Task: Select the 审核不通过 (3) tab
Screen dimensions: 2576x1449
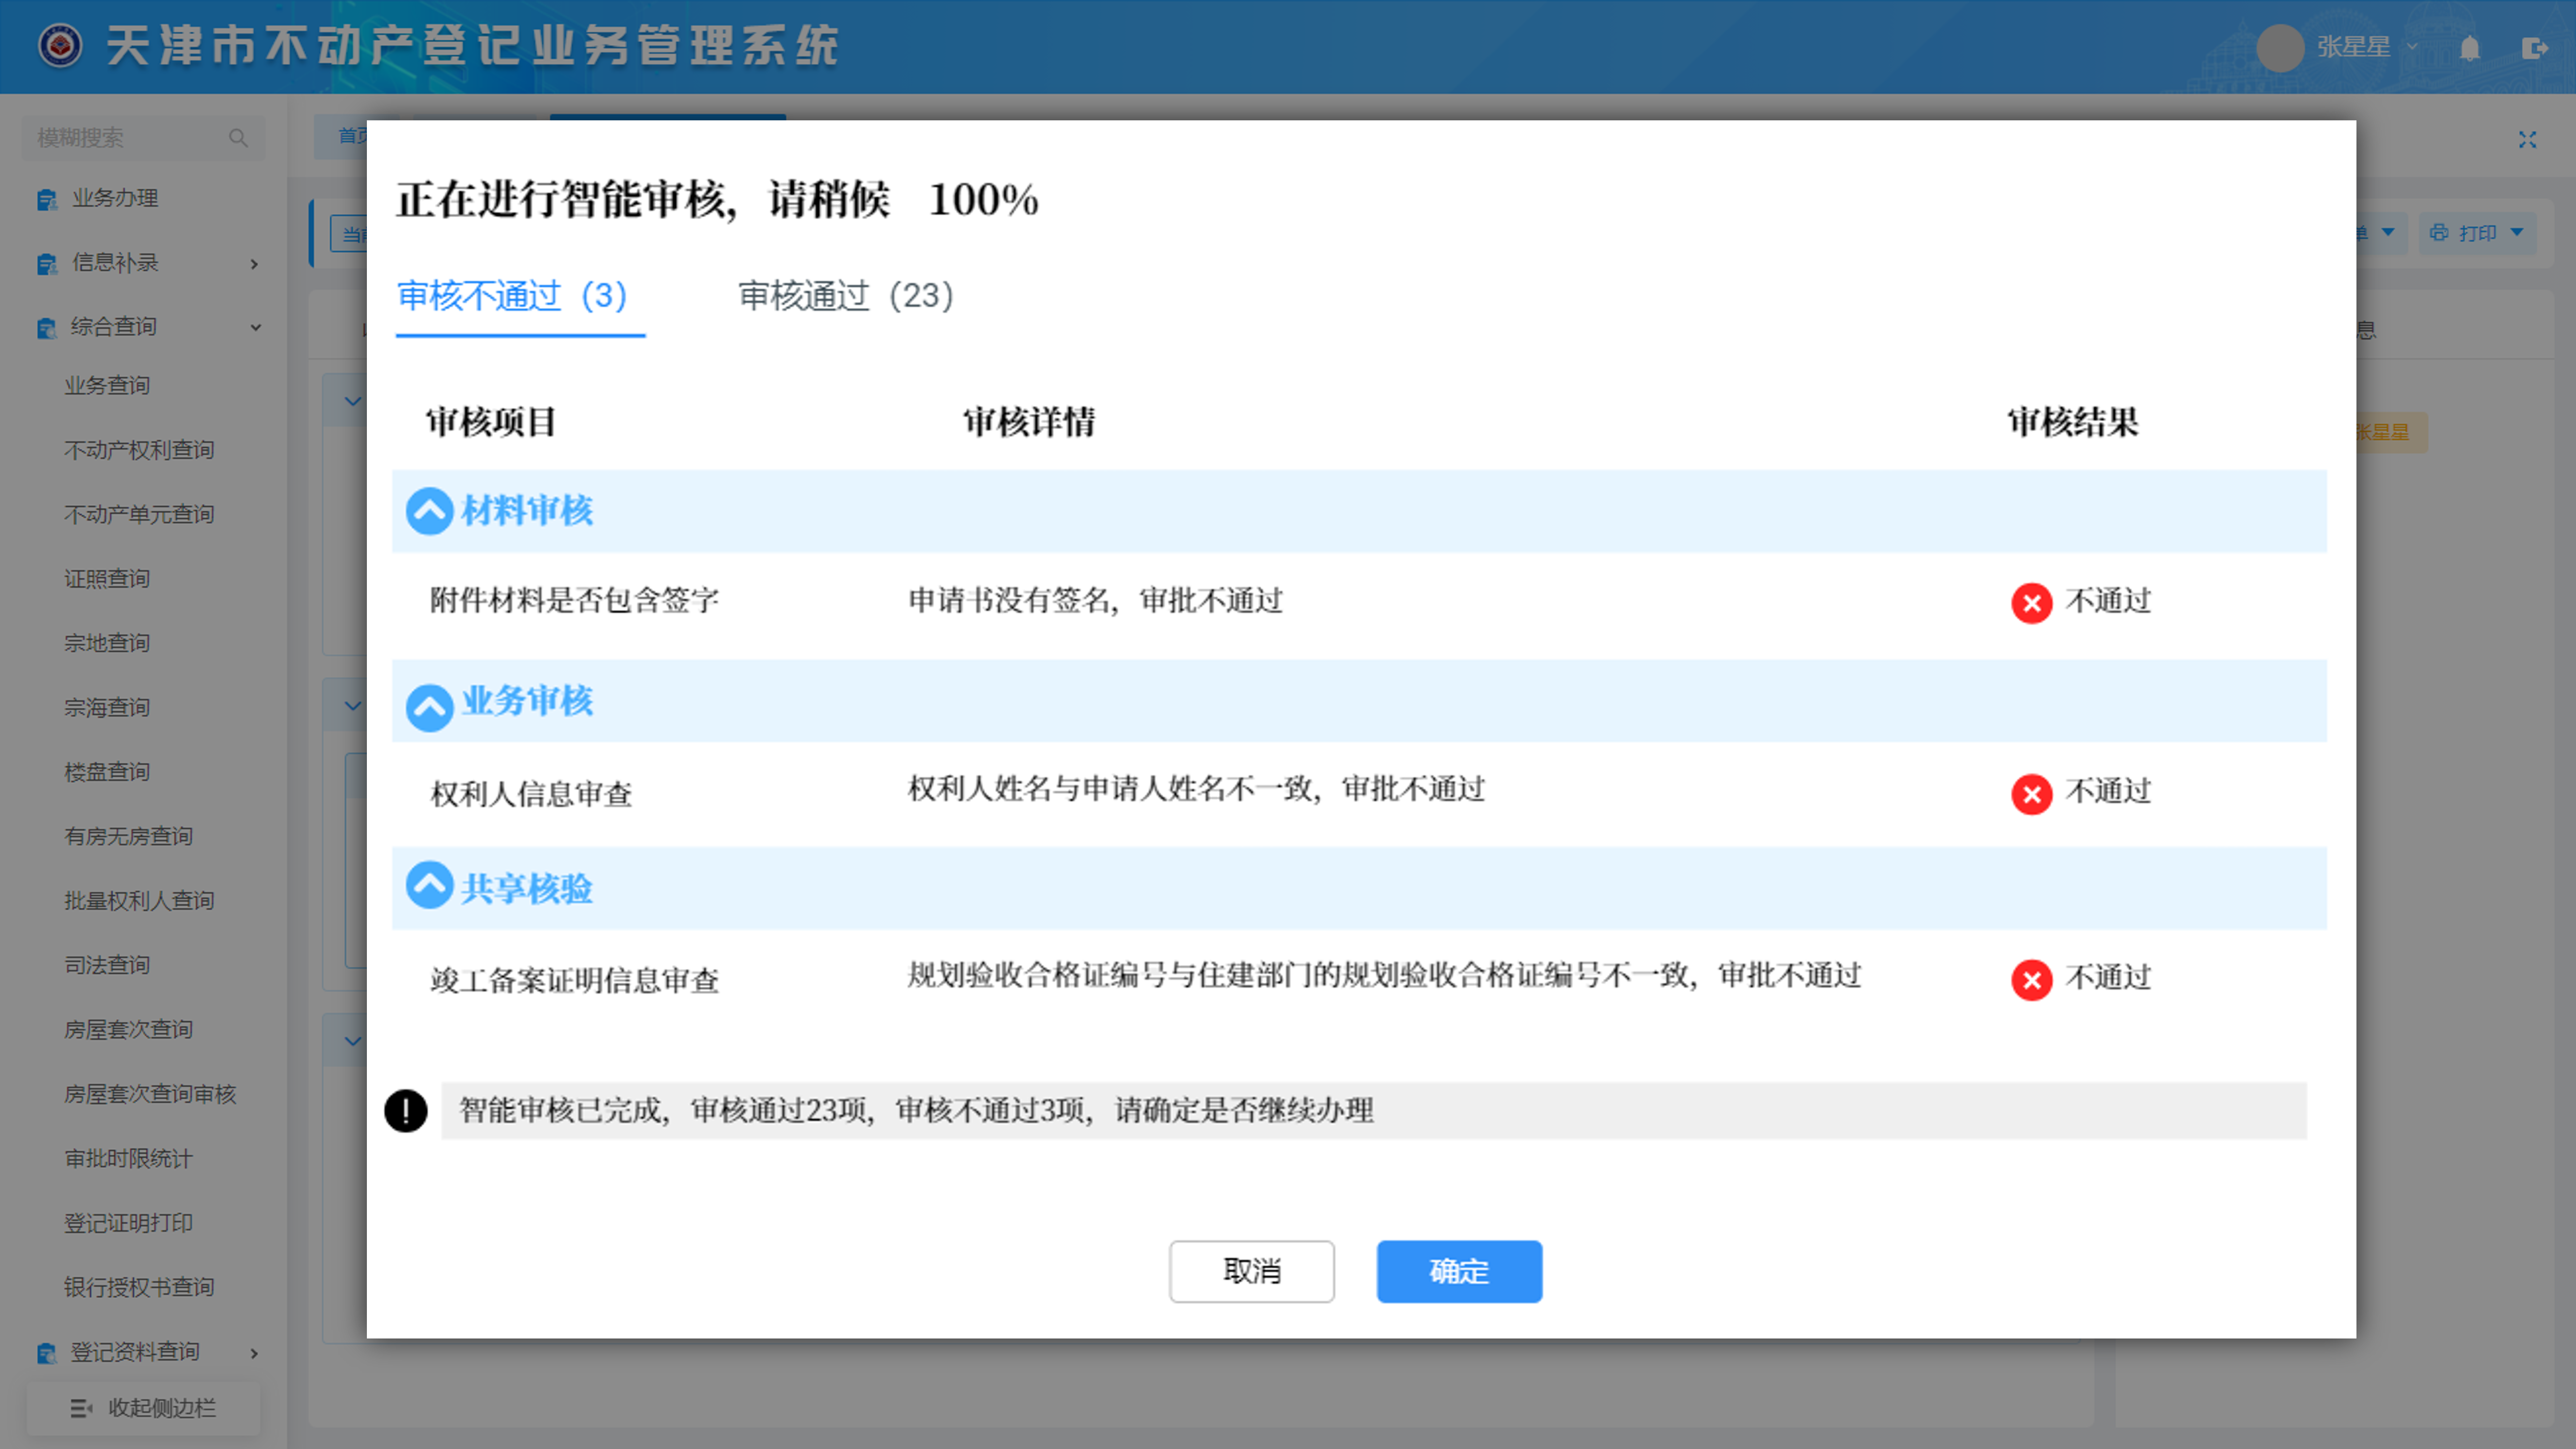Action: pyautogui.click(x=512, y=296)
